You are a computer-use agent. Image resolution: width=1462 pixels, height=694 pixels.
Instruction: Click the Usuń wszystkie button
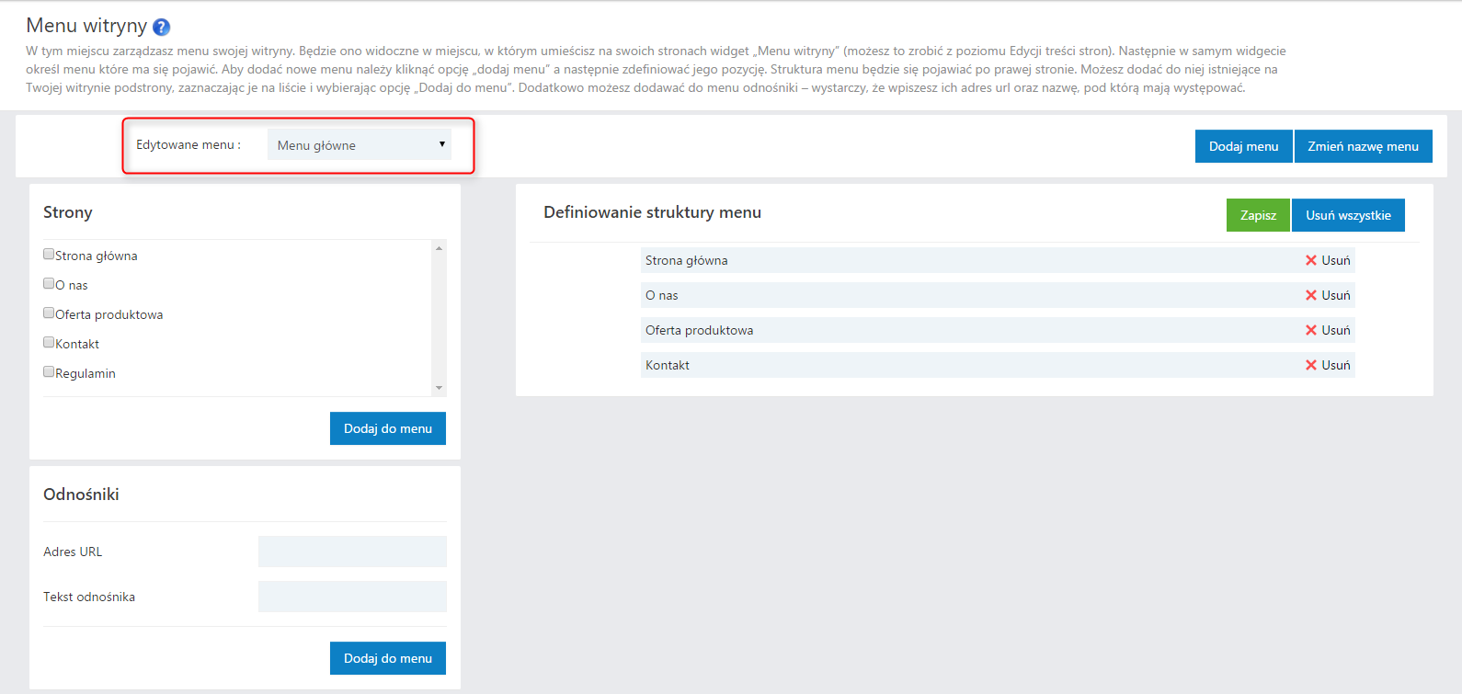click(x=1348, y=215)
